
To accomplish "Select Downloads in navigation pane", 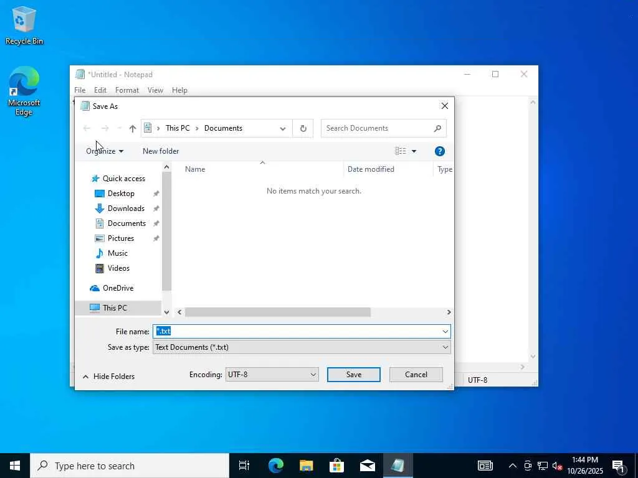I will click(126, 209).
